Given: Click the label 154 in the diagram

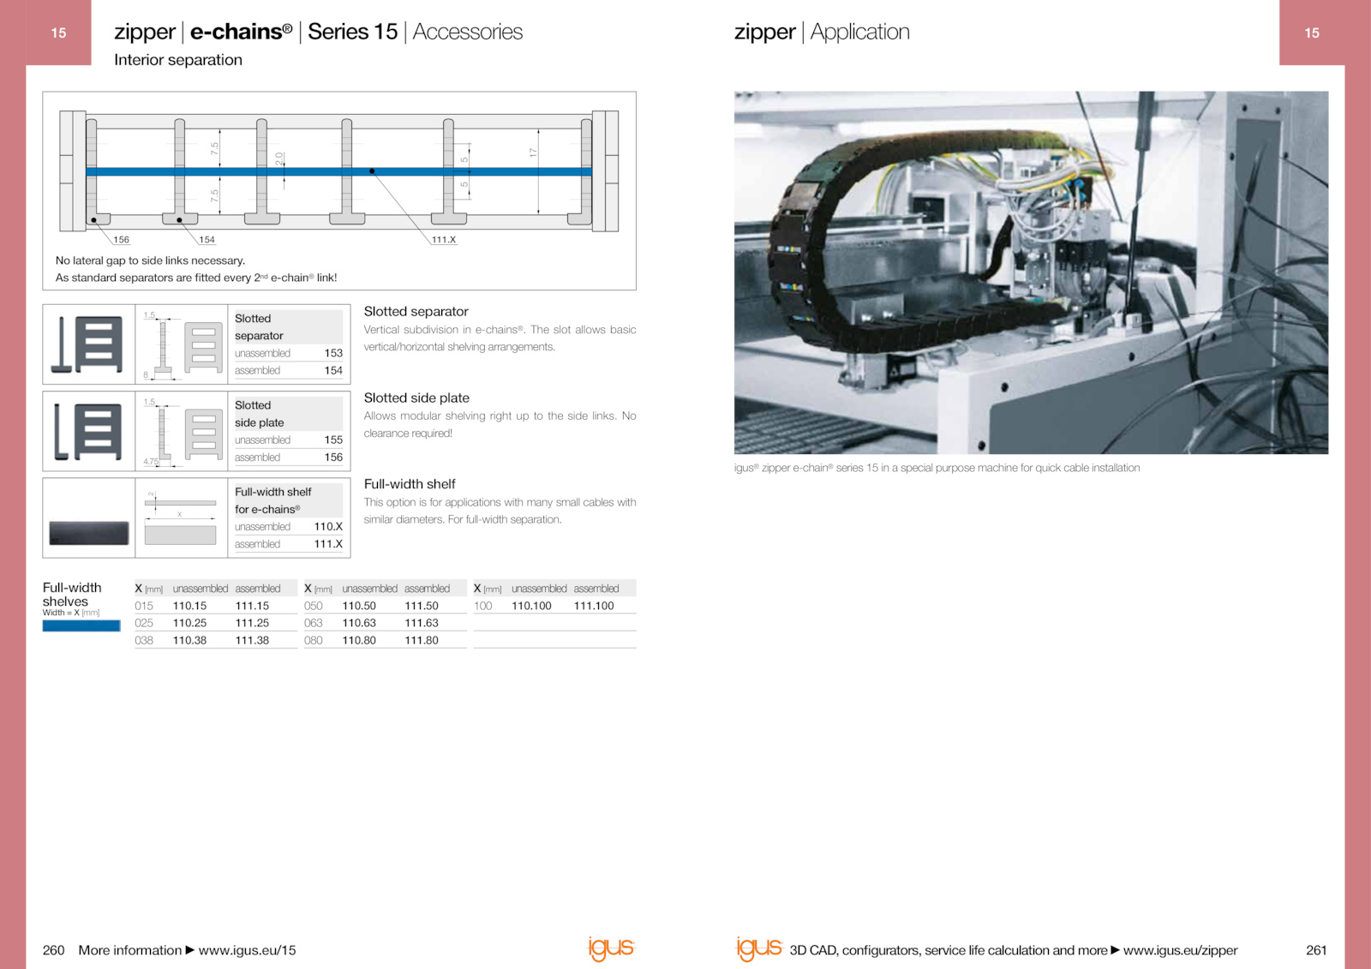Looking at the screenshot, I should pos(207,240).
